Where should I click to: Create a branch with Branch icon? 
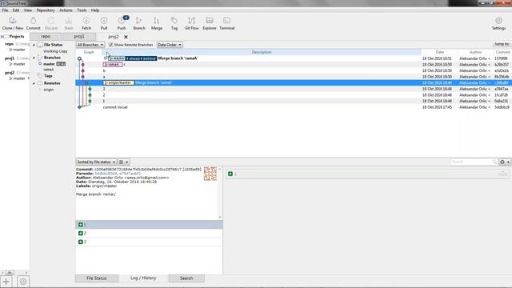point(139,23)
